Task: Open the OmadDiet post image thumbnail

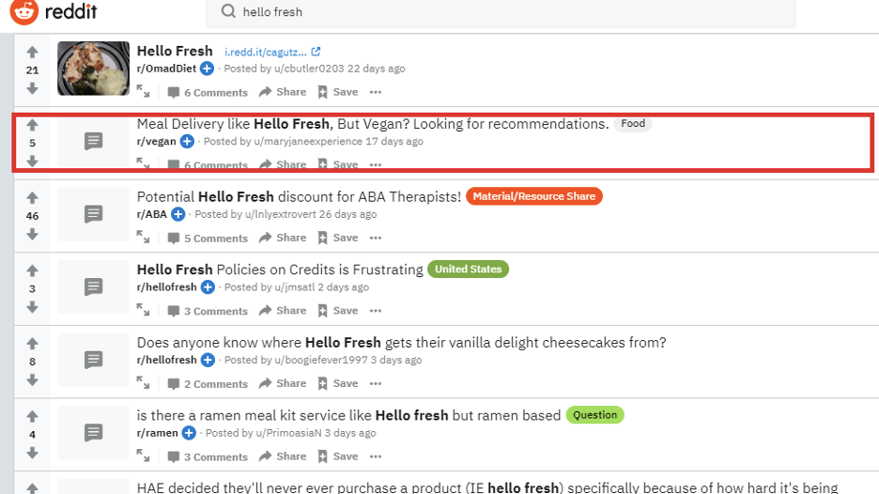Action: pyautogui.click(x=93, y=68)
